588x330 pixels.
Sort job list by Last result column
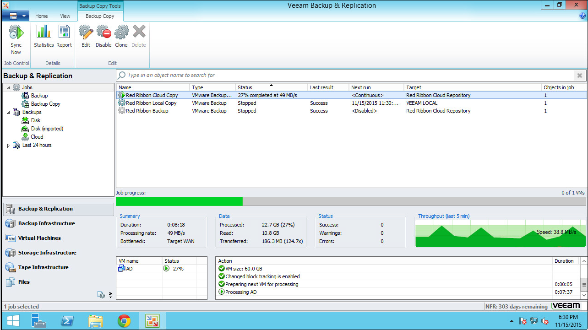[328, 87]
